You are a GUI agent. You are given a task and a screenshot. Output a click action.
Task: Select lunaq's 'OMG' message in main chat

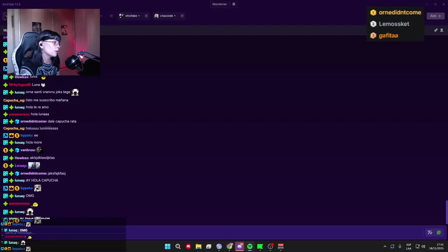[30, 196]
